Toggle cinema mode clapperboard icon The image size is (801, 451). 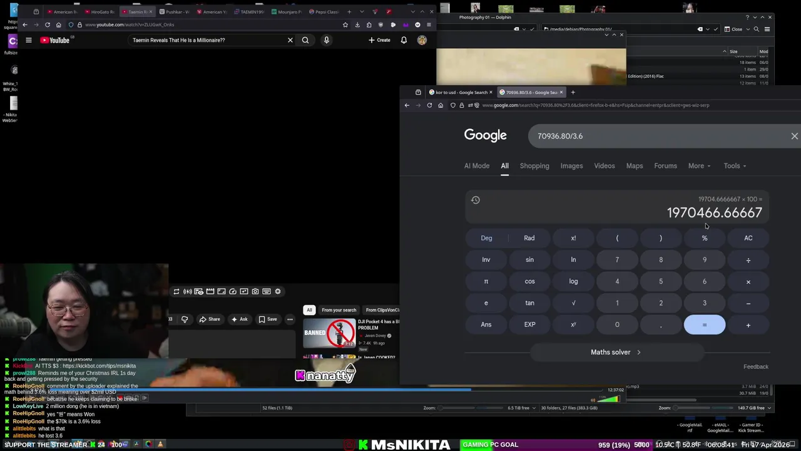210,291
